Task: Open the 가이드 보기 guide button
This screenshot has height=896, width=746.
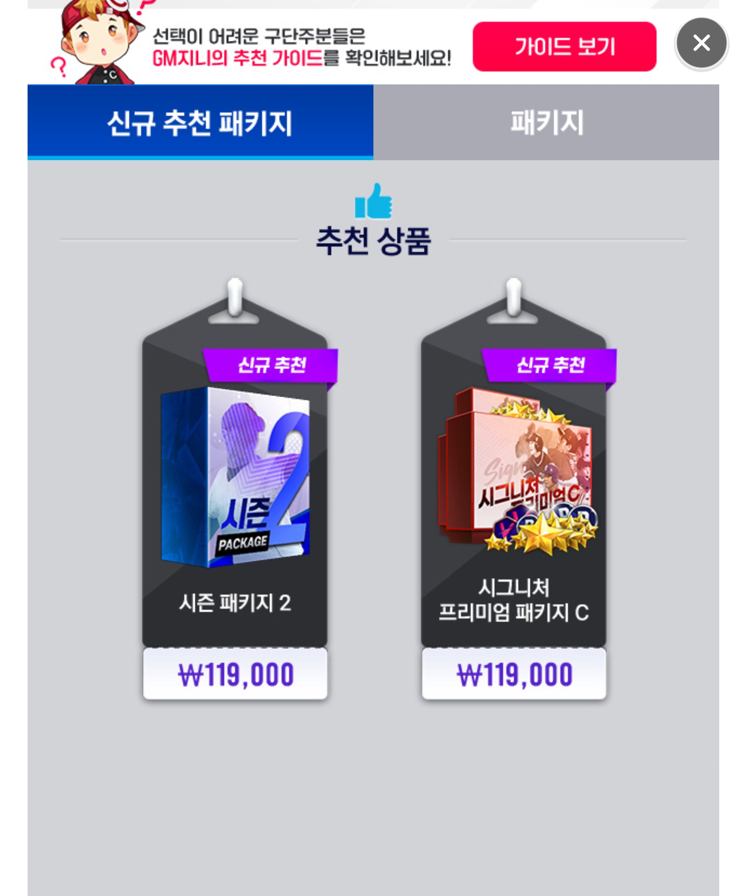Action: 564,47
